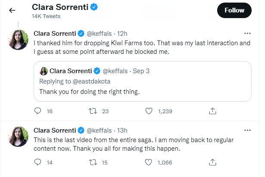
Task: Open the 12h timestamp link
Action: 123,34
